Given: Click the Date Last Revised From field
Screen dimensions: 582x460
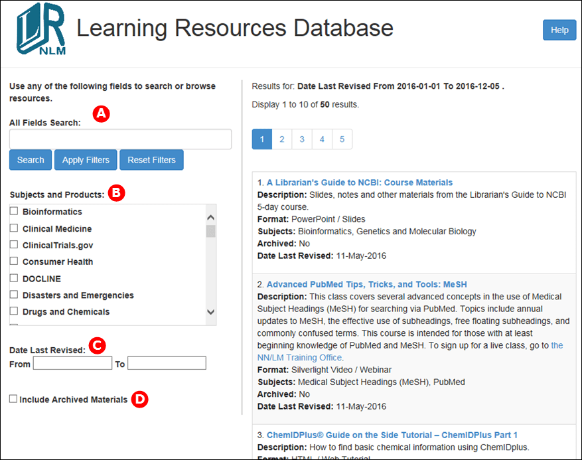Looking at the screenshot, I should coord(72,362).
